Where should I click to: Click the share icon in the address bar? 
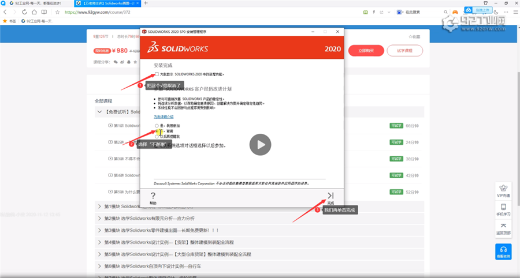pos(381,12)
